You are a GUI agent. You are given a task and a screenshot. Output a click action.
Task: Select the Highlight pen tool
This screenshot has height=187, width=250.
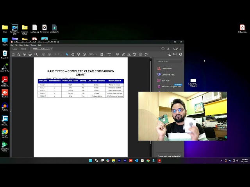123,55
